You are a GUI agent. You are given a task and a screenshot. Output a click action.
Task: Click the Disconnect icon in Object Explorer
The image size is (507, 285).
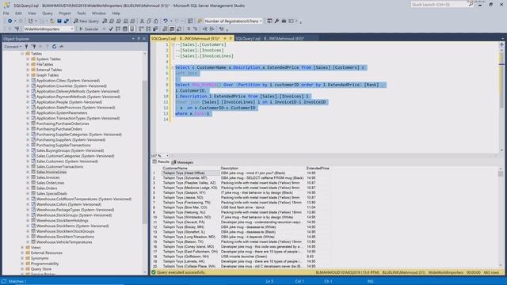[33, 47]
